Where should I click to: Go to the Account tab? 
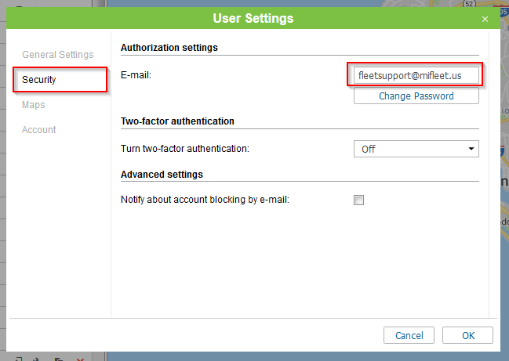[x=38, y=130]
